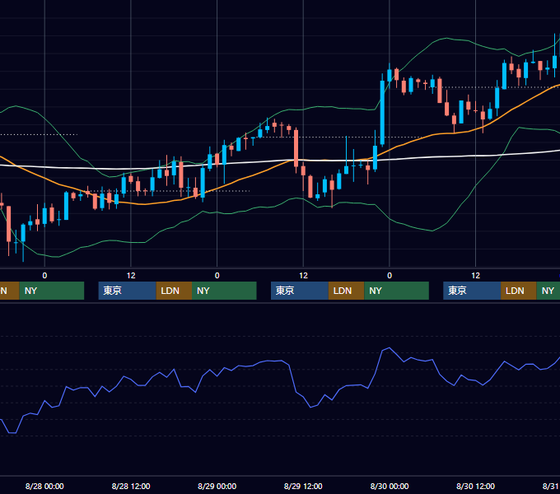Image resolution: width=560 pixels, height=494 pixels.
Task: Select the first 東京 session block
Action: pos(127,291)
